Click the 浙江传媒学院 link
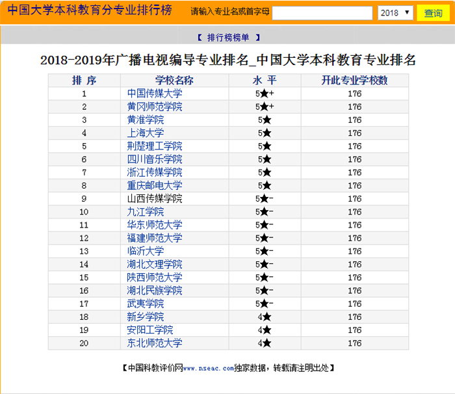 [155, 172]
